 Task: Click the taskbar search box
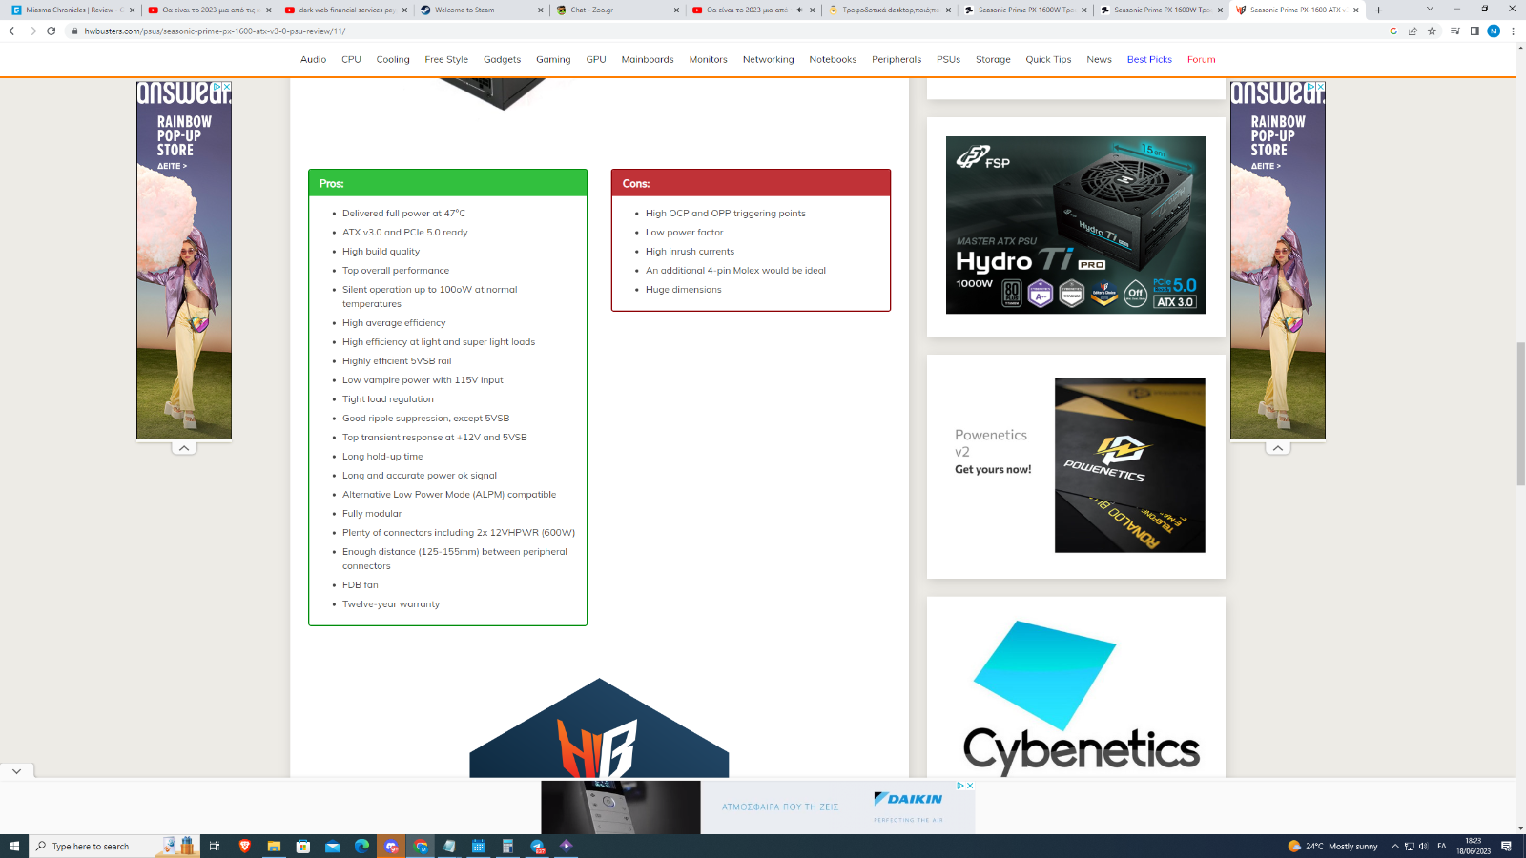click(114, 846)
